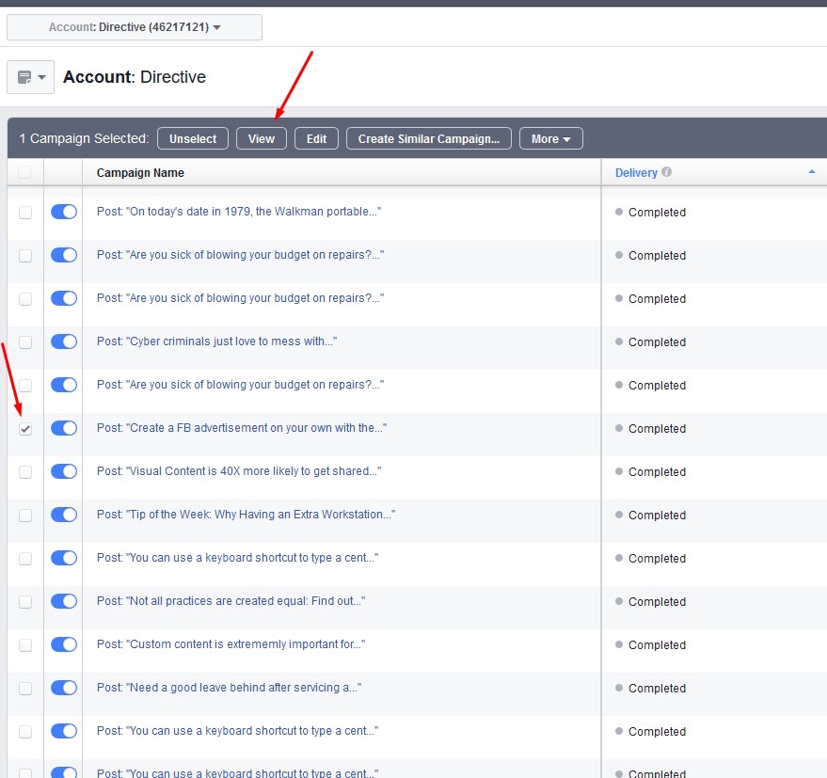Open the account overview icon dropdown
Image resolution: width=827 pixels, height=778 pixels.
(30, 77)
